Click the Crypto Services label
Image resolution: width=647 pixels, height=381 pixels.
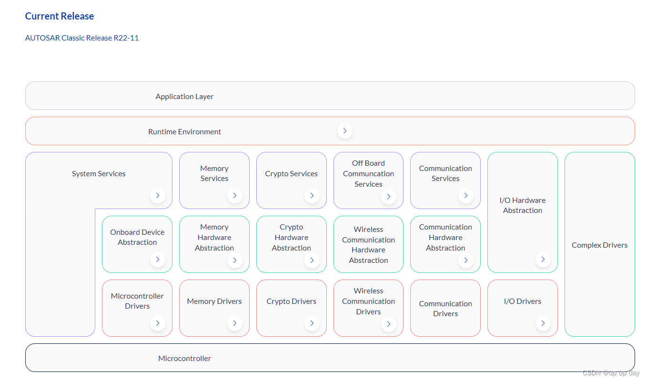point(292,173)
